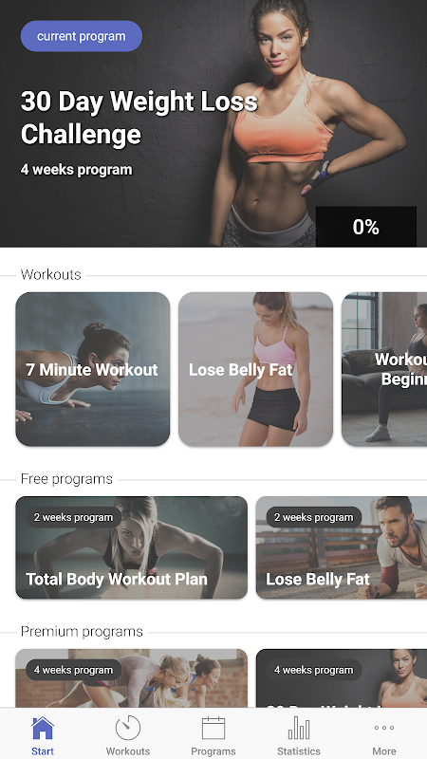Open the Lose Belly Fat workout card
Viewport: 427px width, 759px height.
(x=255, y=369)
